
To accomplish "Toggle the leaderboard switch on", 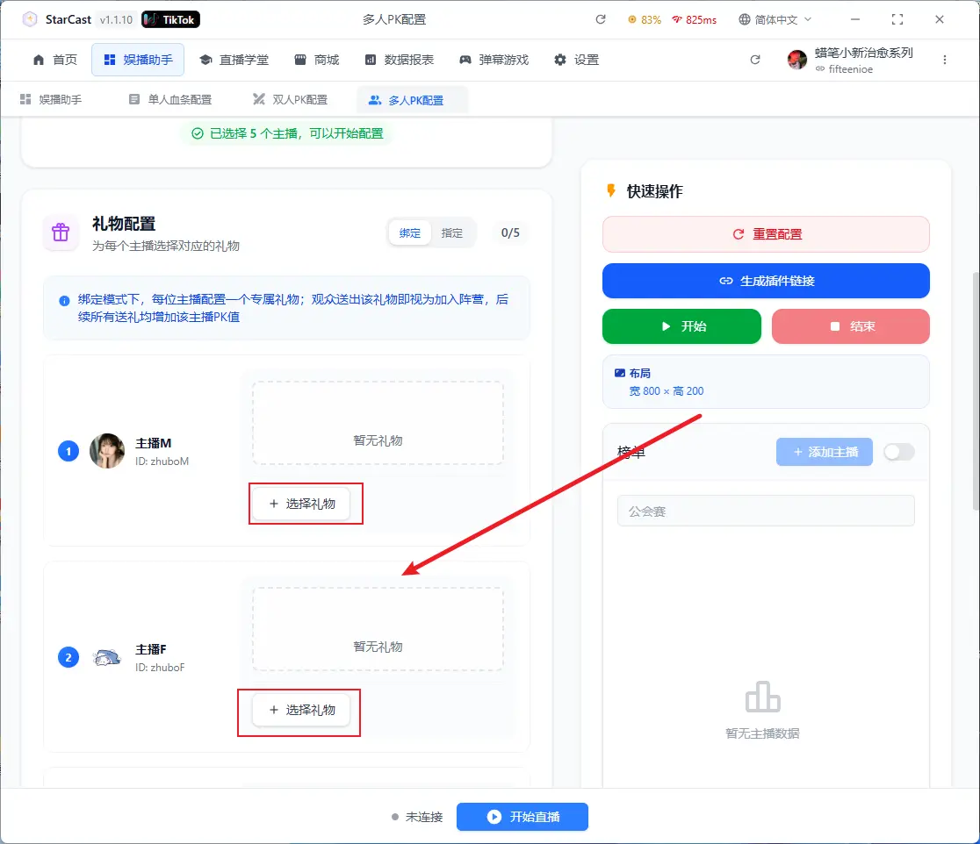I will click(x=898, y=452).
